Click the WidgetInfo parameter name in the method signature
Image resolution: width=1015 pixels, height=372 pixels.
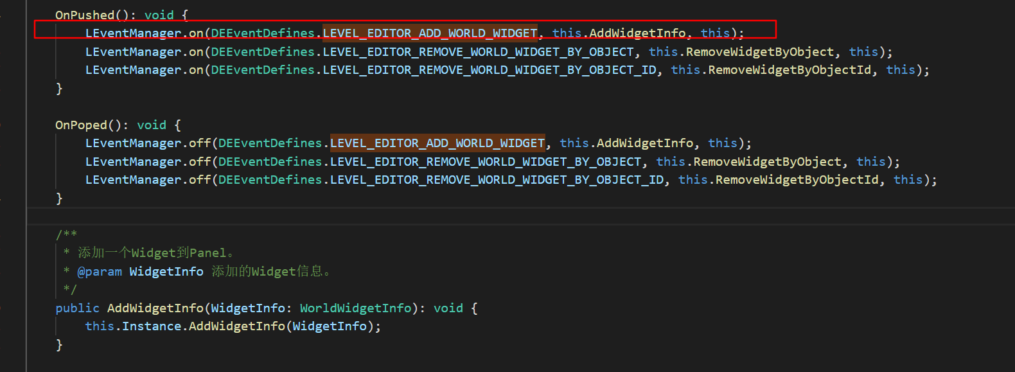tap(248, 308)
